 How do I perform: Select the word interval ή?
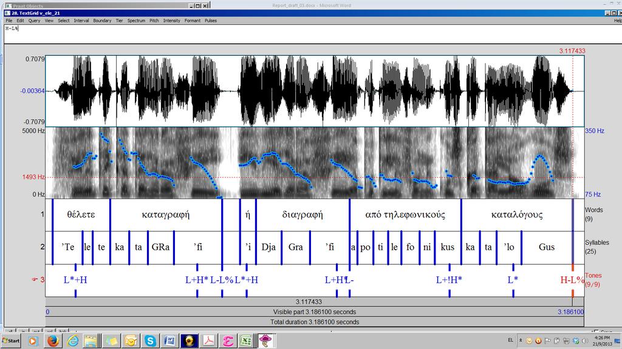click(248, 215)
